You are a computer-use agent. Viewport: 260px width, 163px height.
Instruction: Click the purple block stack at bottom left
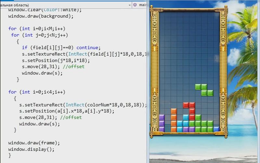(162, 123)
